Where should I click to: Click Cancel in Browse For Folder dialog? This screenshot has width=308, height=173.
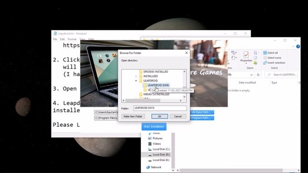point(178,116)
